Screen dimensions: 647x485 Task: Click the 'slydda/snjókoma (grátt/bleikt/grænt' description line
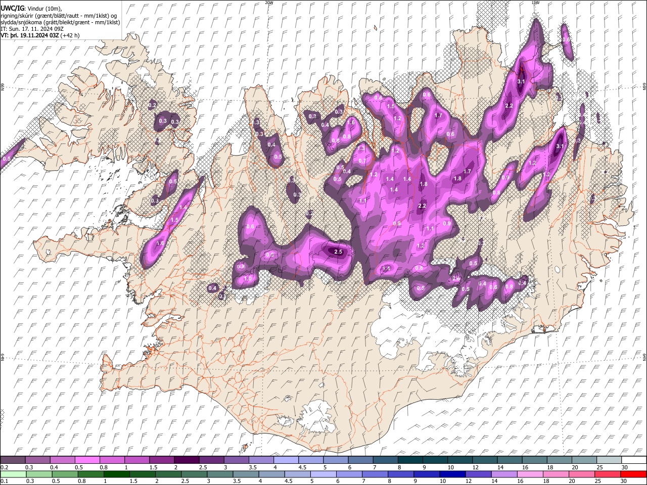(x=61, y=22)
